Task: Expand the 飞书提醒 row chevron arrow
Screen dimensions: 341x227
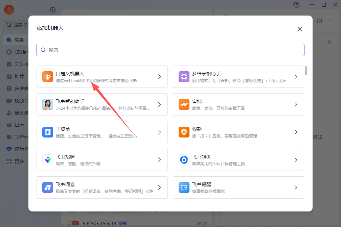Action: [296, 187]
